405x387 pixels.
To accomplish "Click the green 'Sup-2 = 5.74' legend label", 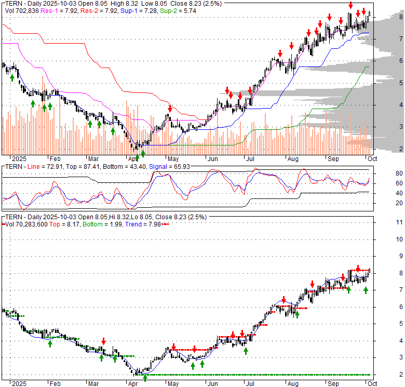I will (x=178, y=11).
